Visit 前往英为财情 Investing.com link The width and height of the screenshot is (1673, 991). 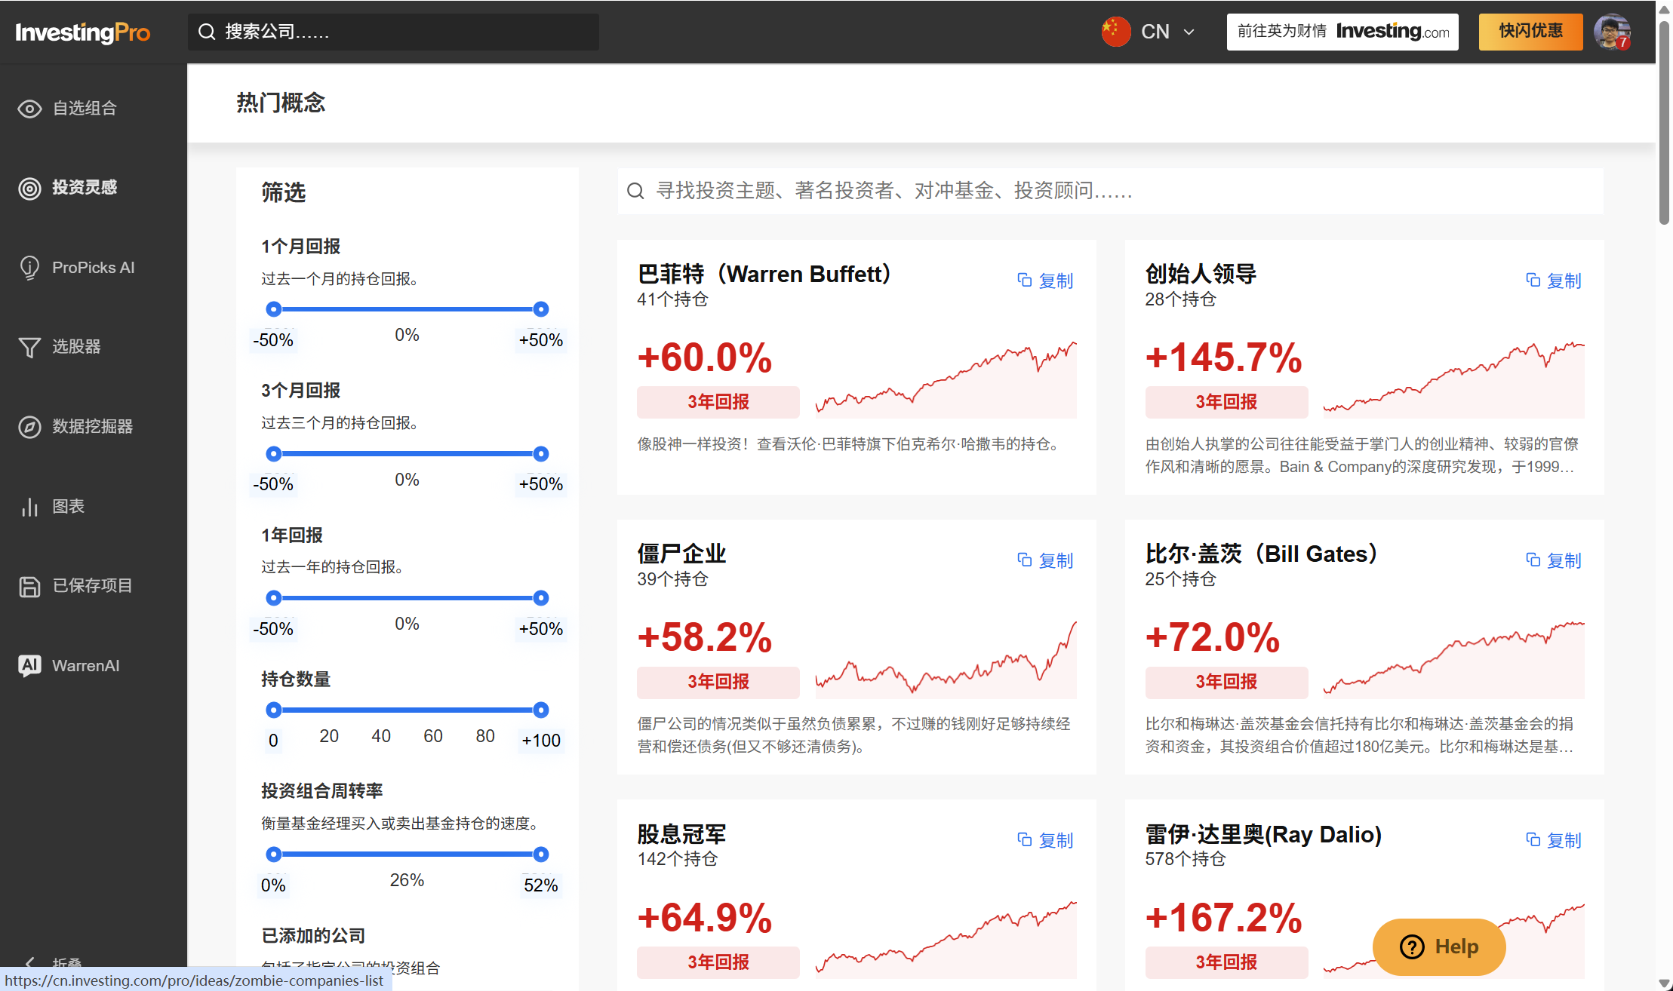(1342, 32)
